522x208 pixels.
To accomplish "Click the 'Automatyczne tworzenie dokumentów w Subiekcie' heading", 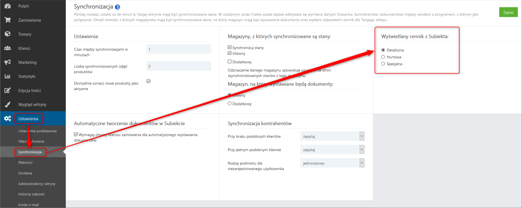I will pos(130,123).
